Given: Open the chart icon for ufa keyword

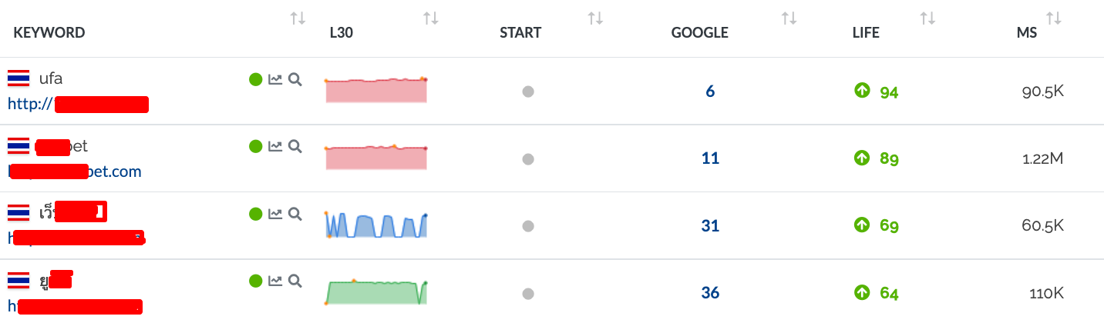Looking at the screenshot, I should (x=275, y=79).
